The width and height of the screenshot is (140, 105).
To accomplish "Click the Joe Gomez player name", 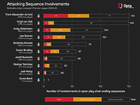I will [x=26, y=36].
